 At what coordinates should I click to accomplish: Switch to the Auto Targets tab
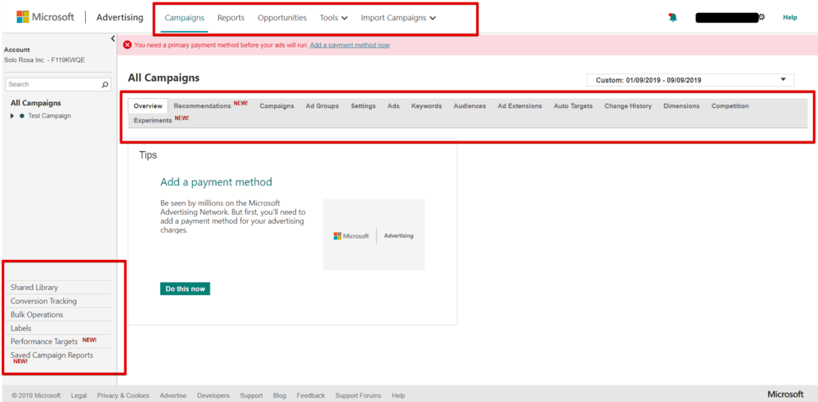(x=573, y=106)
